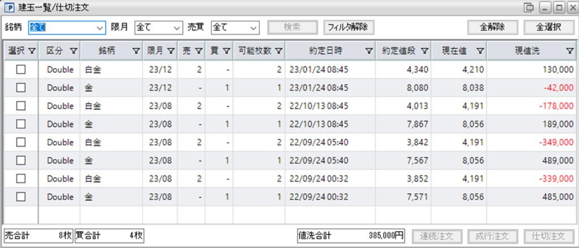Click the 189,000 valuation cell
Screen dimensions: 579x248
click(531, 124)
